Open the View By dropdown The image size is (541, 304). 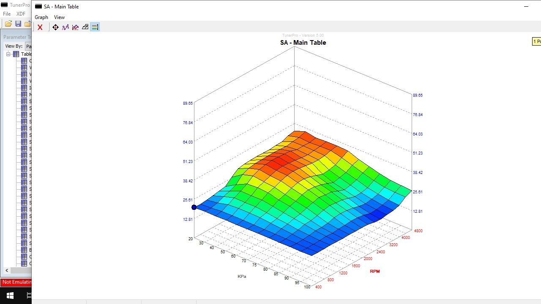pos(28,46)
